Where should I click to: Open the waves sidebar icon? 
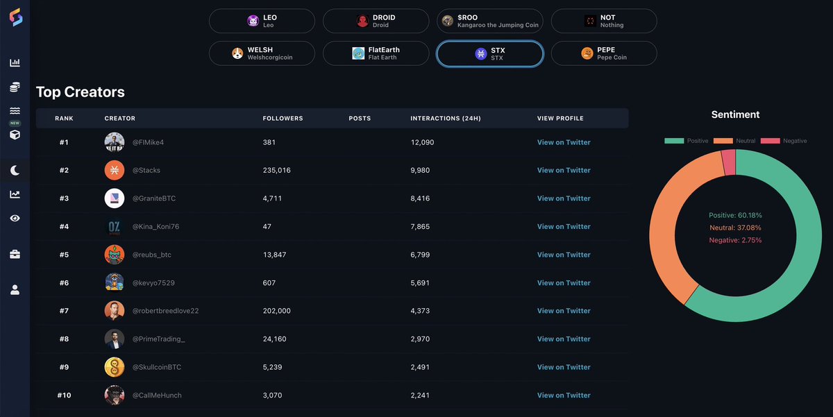pos(15,111)
